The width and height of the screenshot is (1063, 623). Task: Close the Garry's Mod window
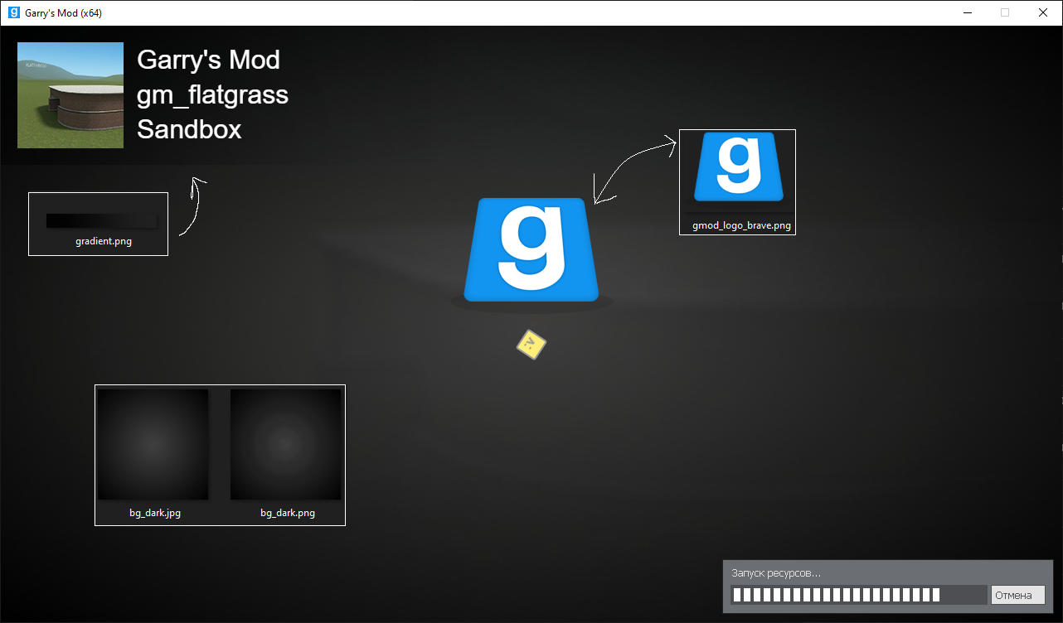pos(1043,13)
